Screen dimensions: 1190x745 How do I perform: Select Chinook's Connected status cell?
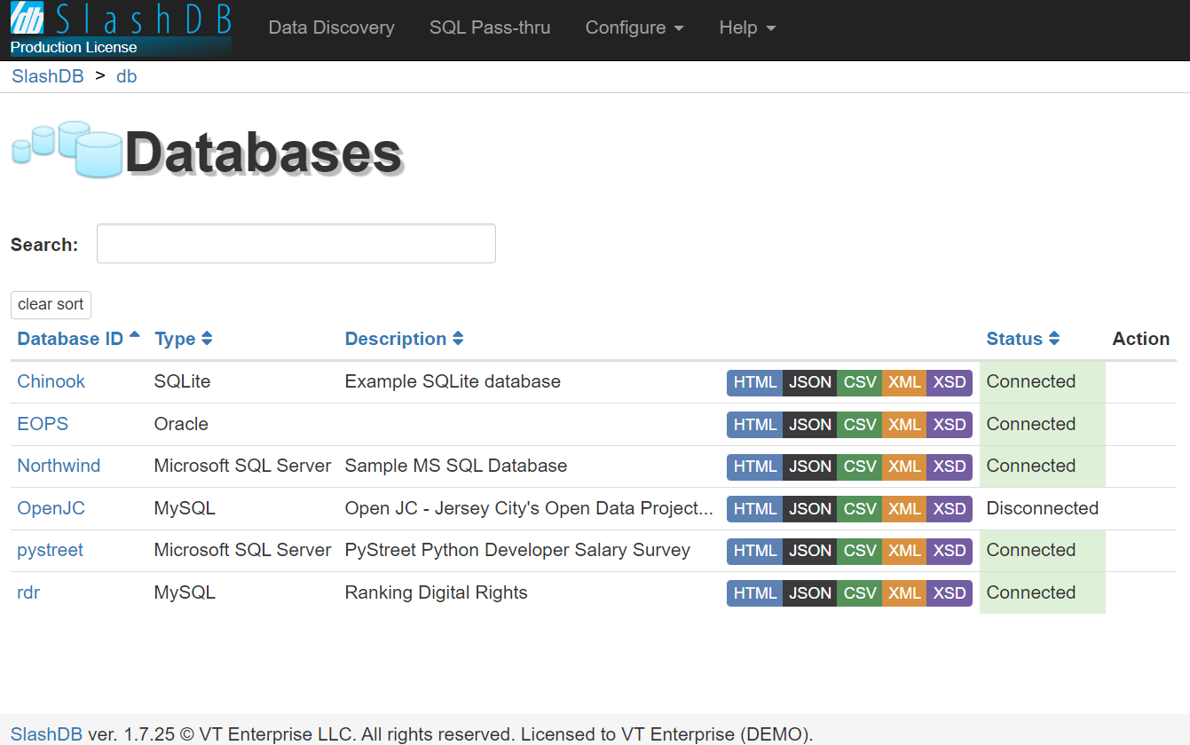[1043, 381]
